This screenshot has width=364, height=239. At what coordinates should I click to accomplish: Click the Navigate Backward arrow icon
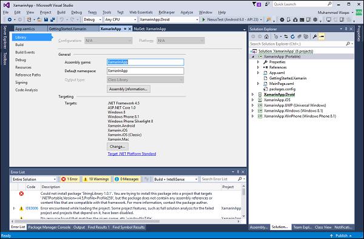pyautogui.click(x=10, y=20)
